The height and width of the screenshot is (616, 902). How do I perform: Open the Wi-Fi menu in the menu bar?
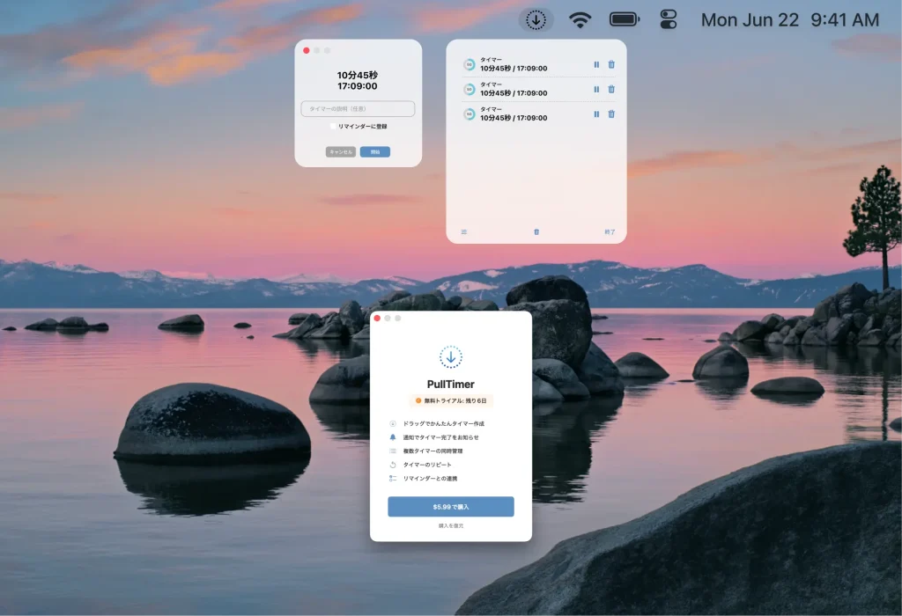[x=580, y=19]
